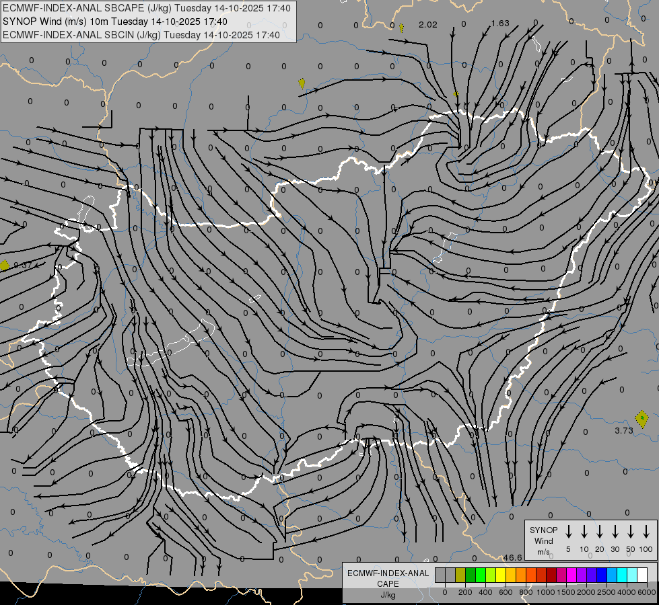The width and height of the screenshot is (659, 605).
Task: Click the 30 m/s wind arrow in legend
Action: [615, 532]
